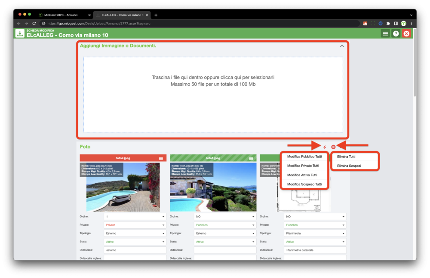Open the tab search chevron at the top right
Screen dimensions: 430x278
pyautogui.click(x=411, y=15)
